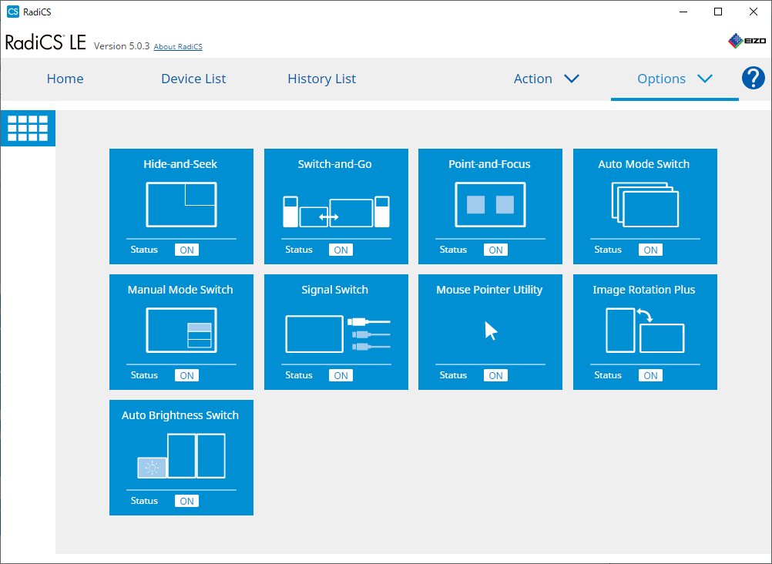Click the EIZO logo

pyautogui.click(x=747, y=41)
